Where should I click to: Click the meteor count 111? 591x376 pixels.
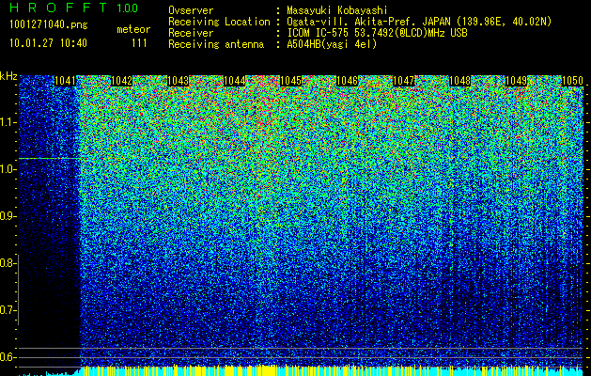(139, 43)
